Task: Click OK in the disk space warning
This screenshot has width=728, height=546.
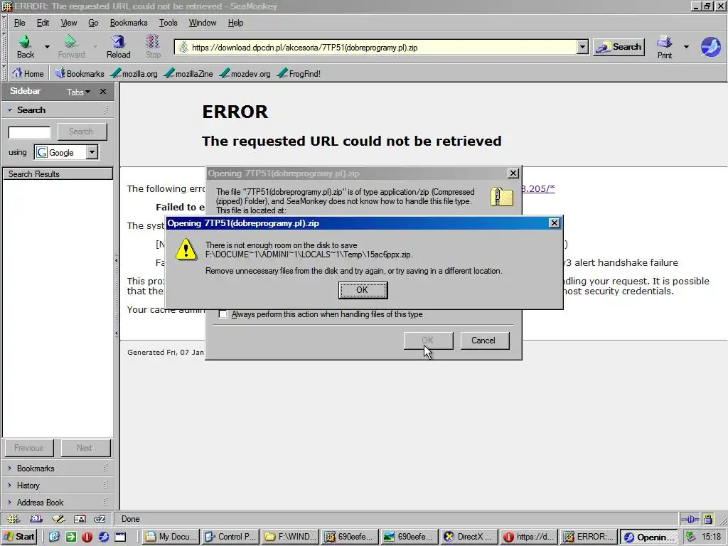Action: coord(363,290)
